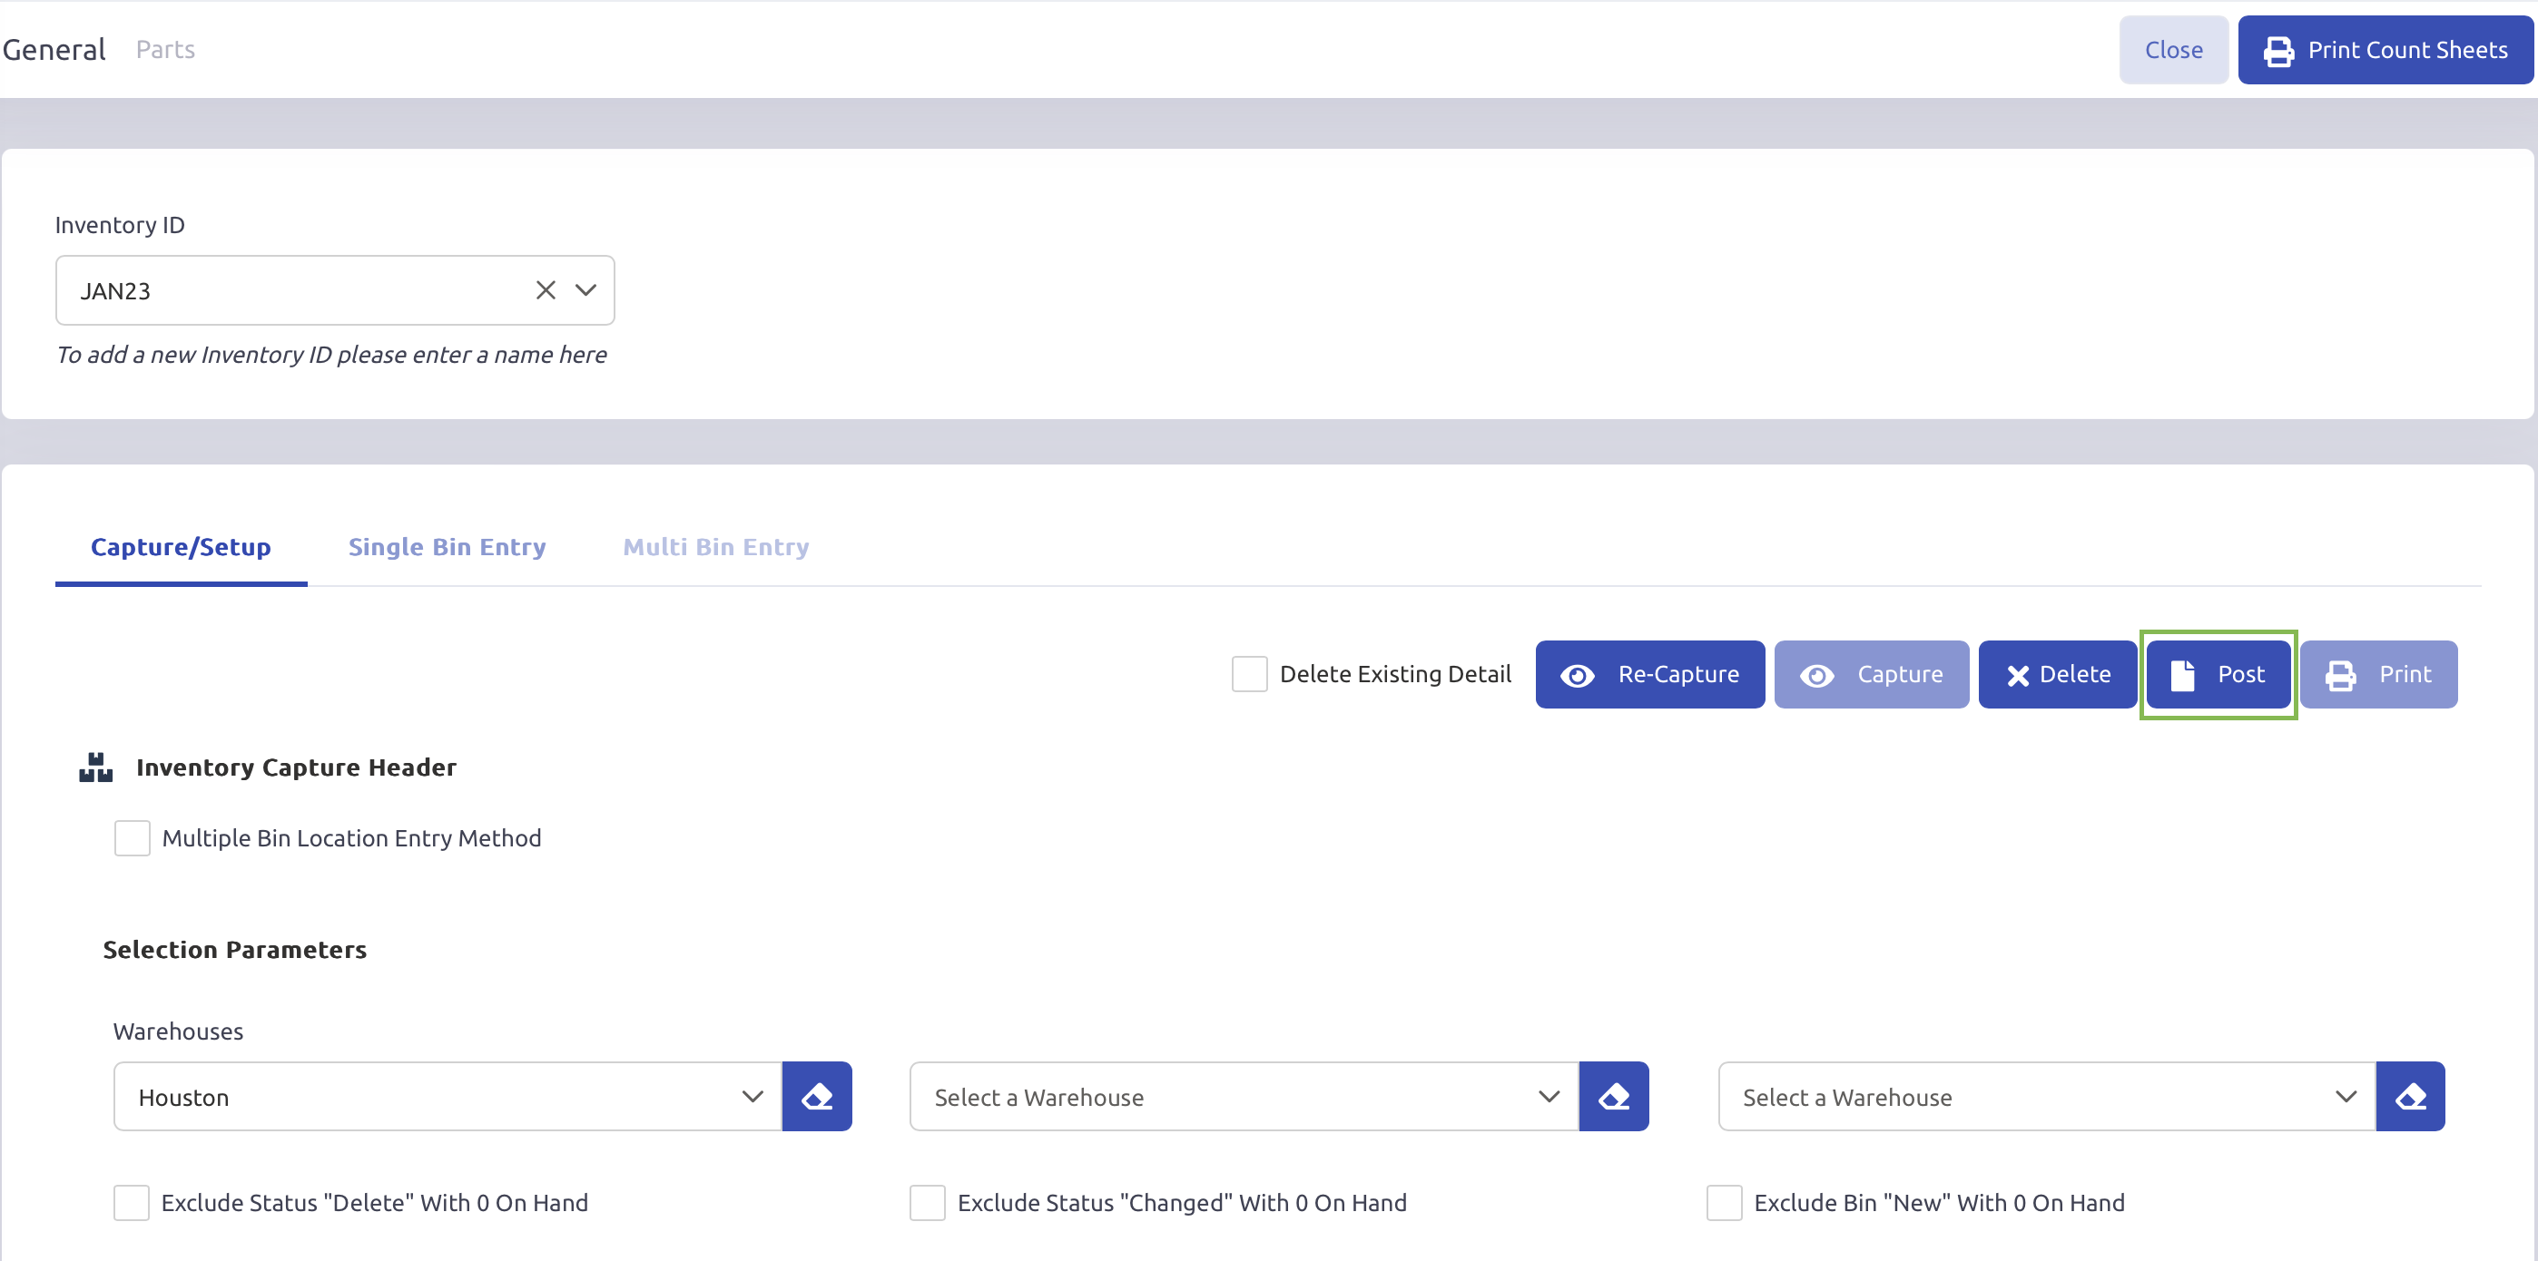Click inside the JAN23 Inventory ID field
This screenshot has height=1261, width=2538.
[296, 290]
